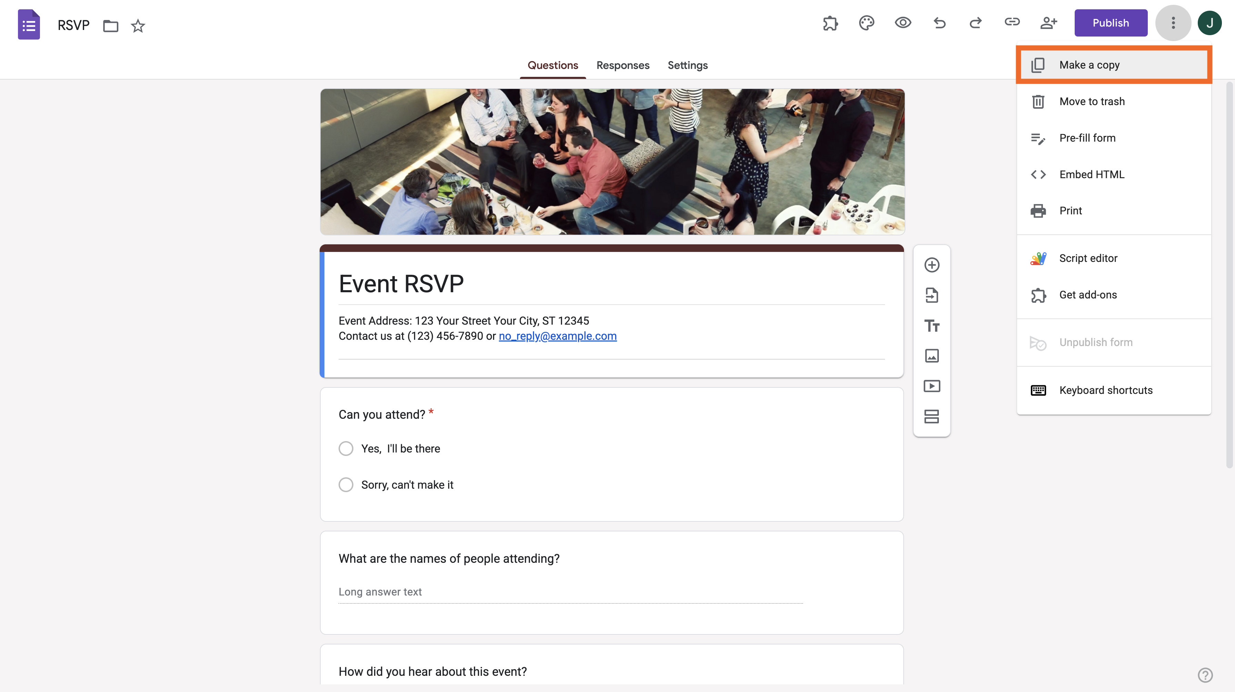Add title and description icon
Screen dimensions: 1235x692
pyautogui.click(x=932, y=326)
